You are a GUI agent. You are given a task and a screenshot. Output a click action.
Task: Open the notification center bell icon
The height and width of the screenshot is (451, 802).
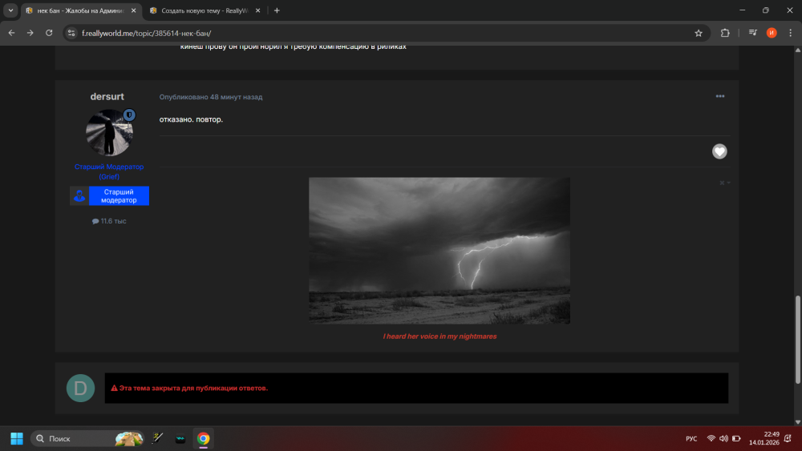pyautogui.click(x=788, y=439)
